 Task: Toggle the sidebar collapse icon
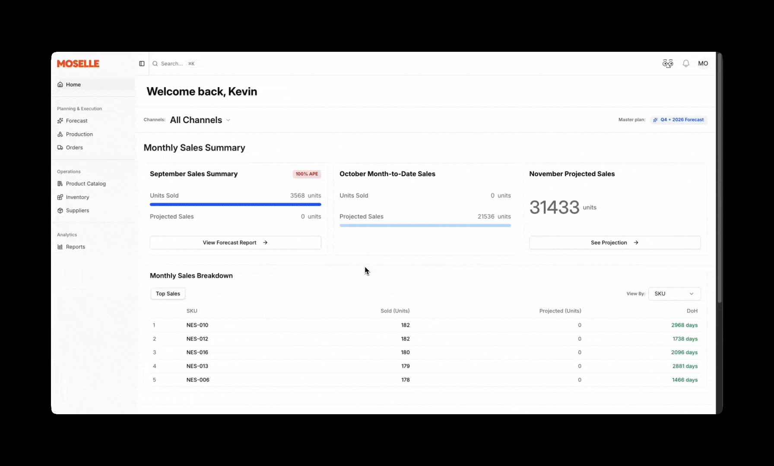click(142, 63)
